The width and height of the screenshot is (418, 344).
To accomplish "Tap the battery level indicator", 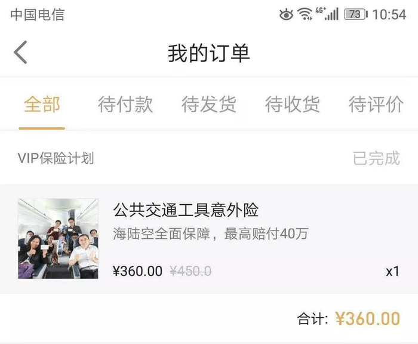I will click(356, 14).
